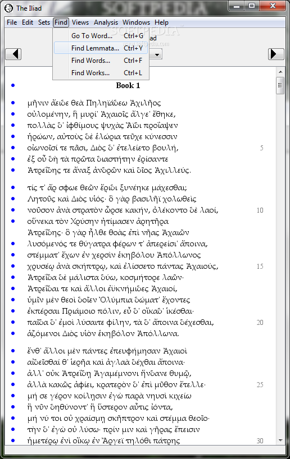Click the line beginning Ἀτρεΐδης· ὃ γὰρ ἦλθε
The width and height of the screenshot is (290, 459).
(x=108, y=233)
